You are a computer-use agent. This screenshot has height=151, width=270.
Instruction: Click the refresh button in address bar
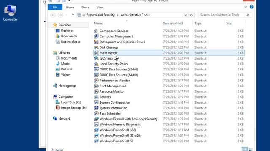coord(191,15)
